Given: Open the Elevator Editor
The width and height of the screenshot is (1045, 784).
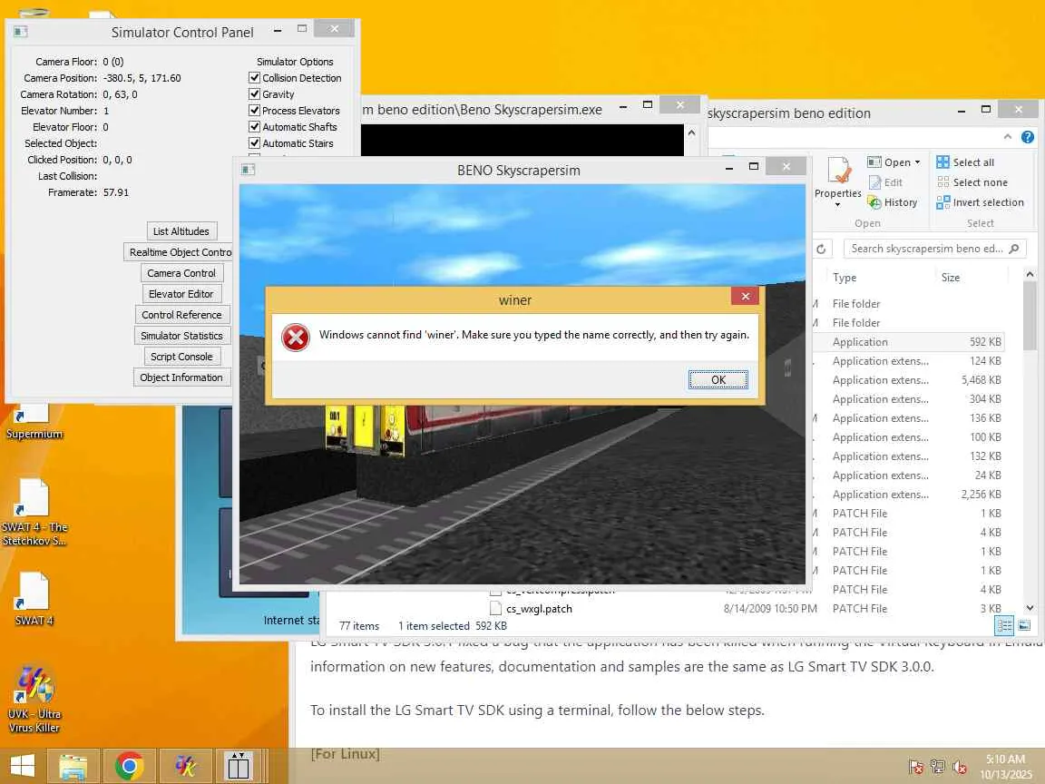Looking at the screenshot, I should click(181, 294).
